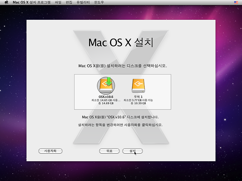Select the 무제 1 disk icon
This screenshot has height=181, width=242.
[x=138, y=85]
